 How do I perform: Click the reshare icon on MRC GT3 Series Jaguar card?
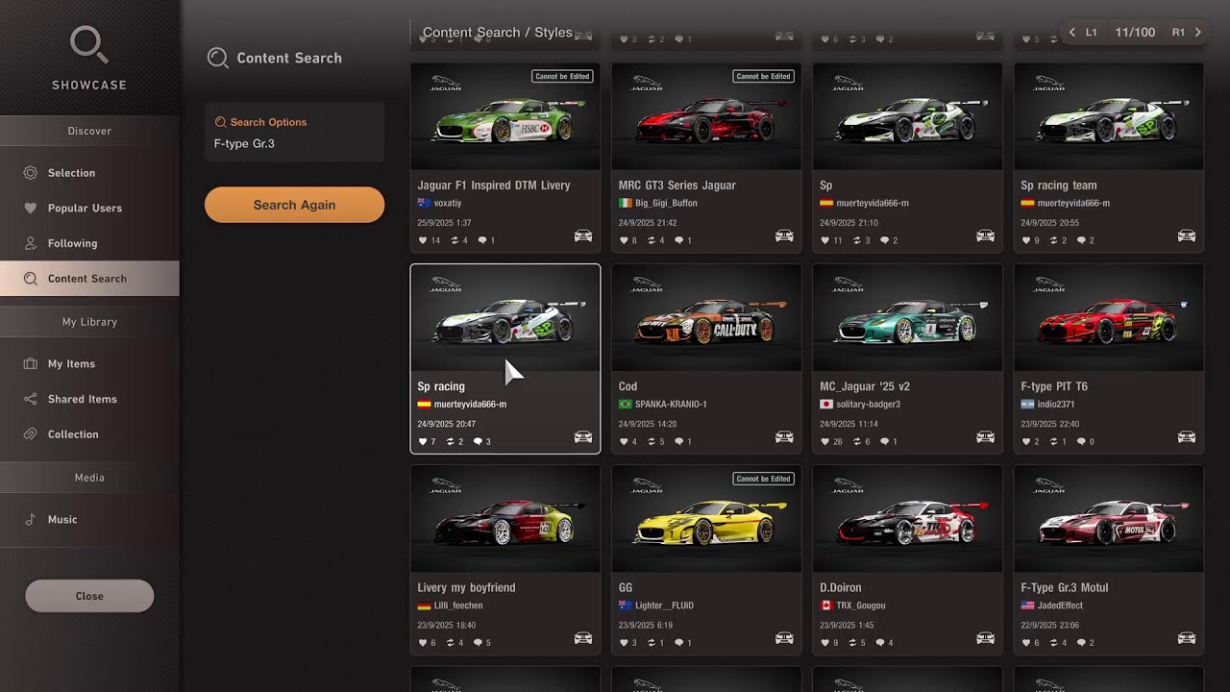[652, 240]
